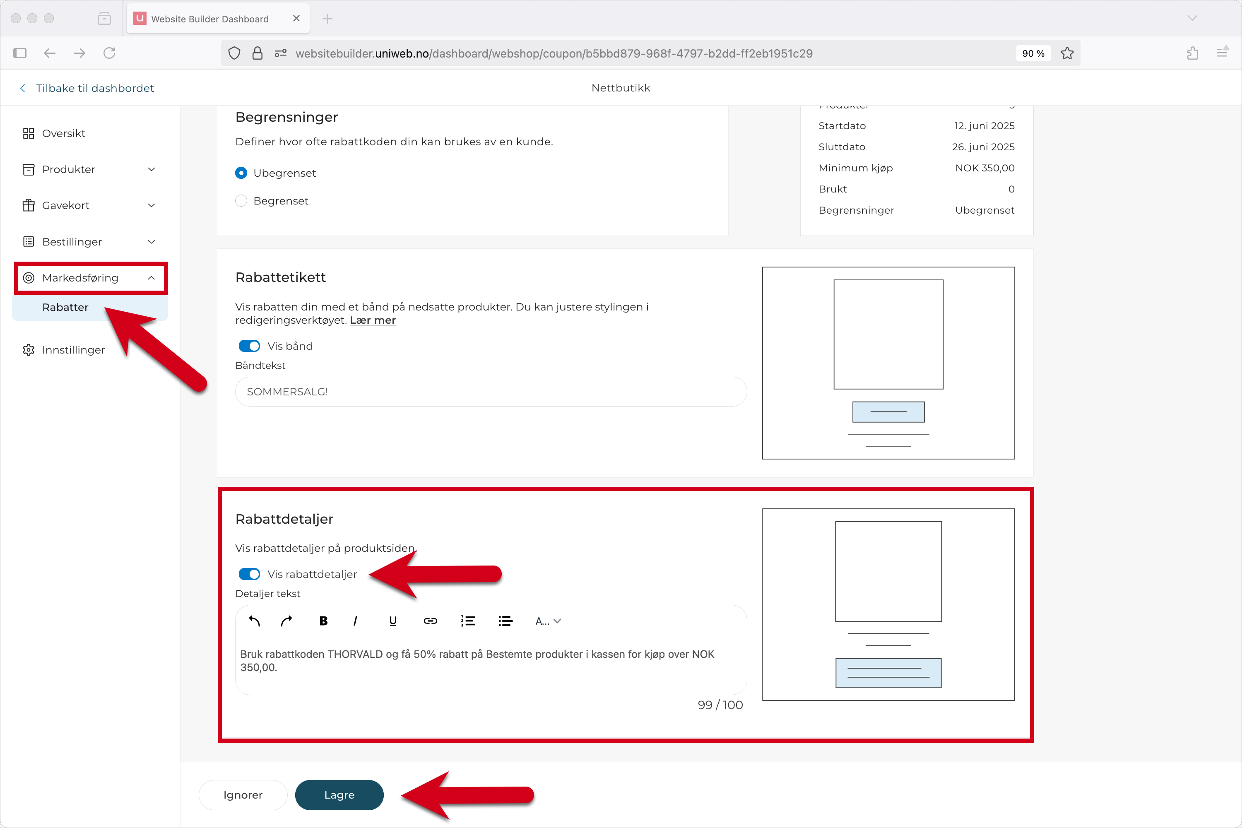Click the padlock site security icon

[258, 53]
